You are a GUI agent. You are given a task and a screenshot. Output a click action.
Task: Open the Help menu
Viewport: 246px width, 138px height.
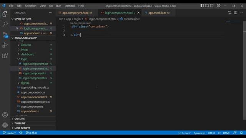(x=81, y=6)
